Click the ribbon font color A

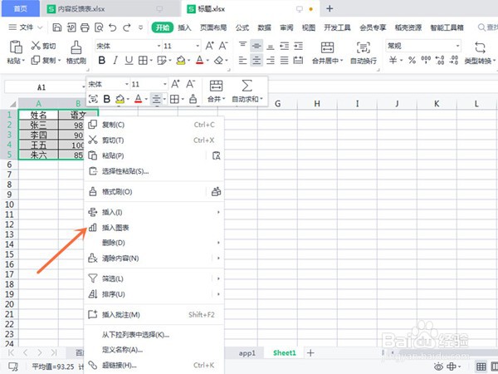pos(199,60)
